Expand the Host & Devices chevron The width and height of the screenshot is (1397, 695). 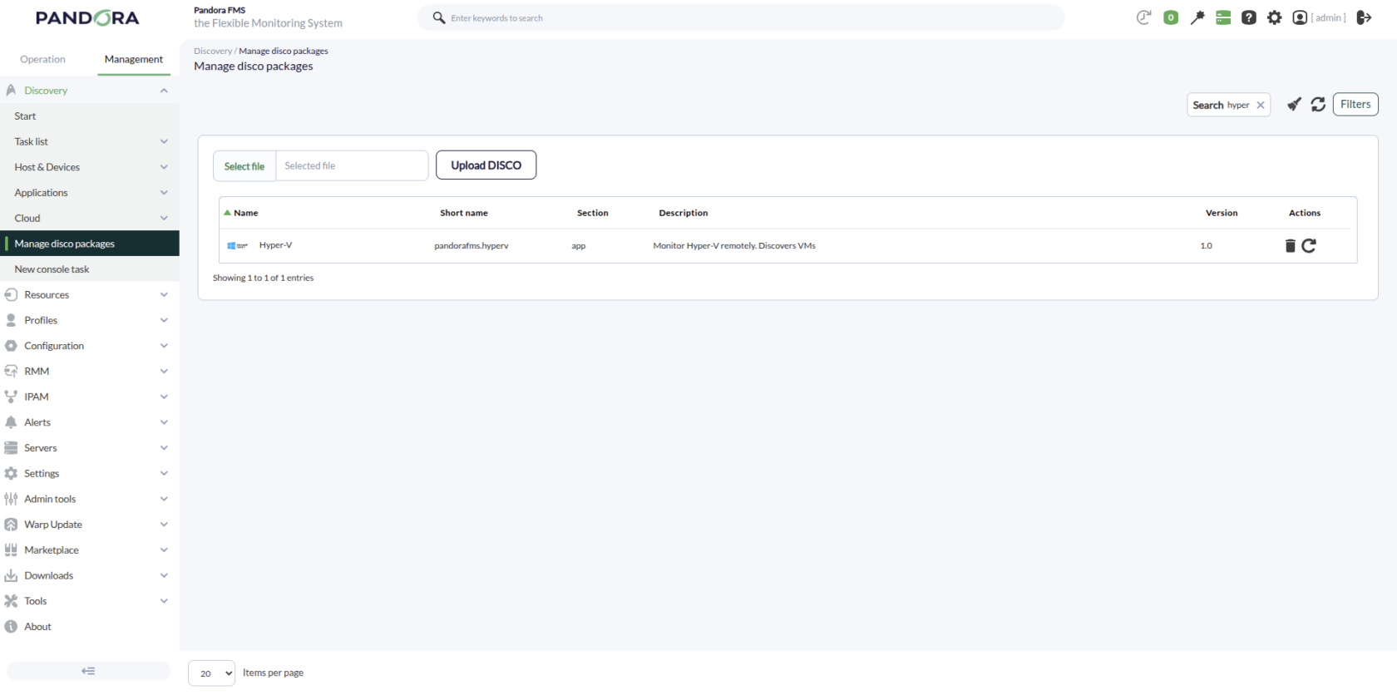[x=164, y=167]
